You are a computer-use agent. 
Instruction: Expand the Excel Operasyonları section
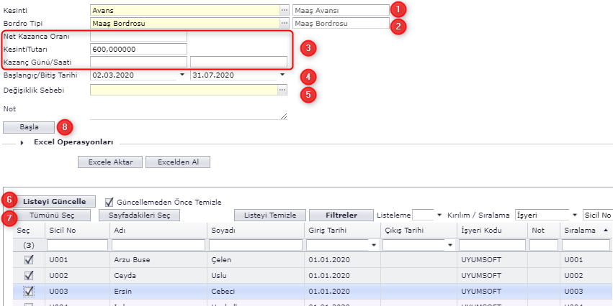22,143
